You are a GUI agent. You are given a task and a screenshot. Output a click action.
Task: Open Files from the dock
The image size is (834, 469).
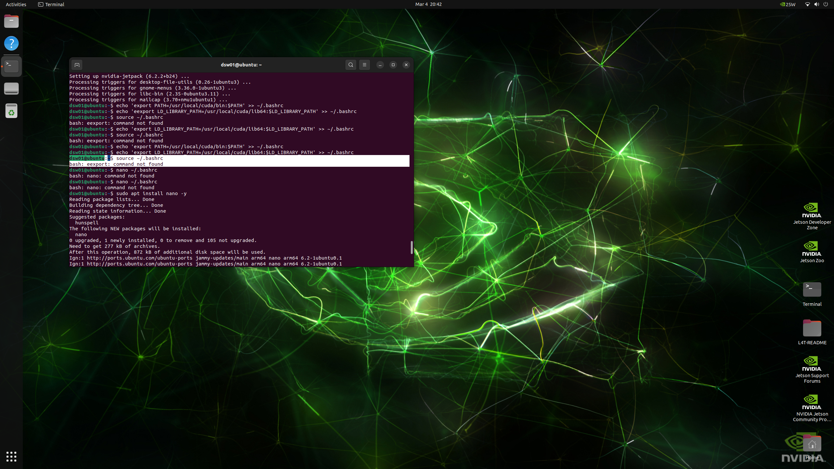click(11, 21)
